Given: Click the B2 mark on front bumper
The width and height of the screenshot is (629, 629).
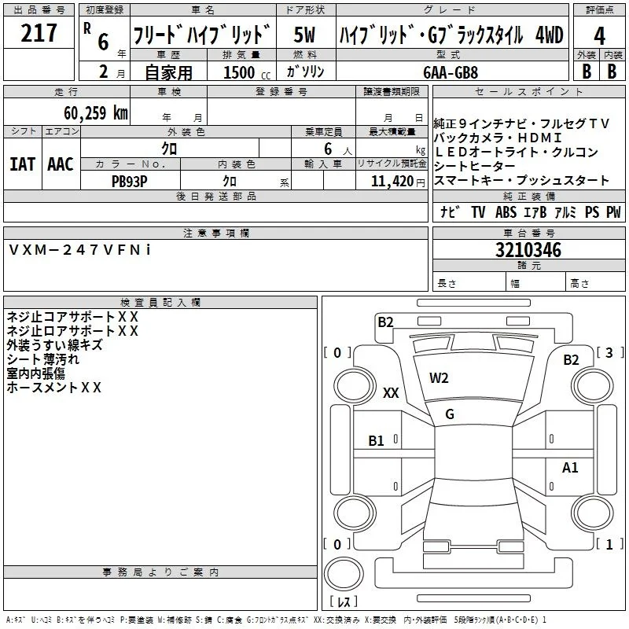Looking at the screenshot, I should 385,322.
